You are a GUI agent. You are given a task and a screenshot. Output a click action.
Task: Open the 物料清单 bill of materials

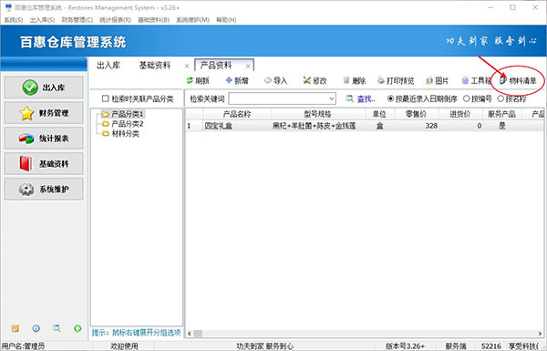pyautogui.click(x=518, y=81)
